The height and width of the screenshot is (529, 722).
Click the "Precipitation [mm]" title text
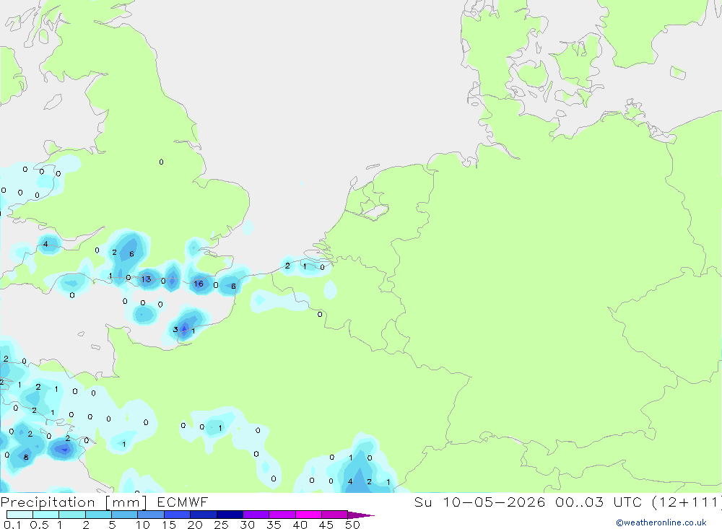[x=74, y=502]
